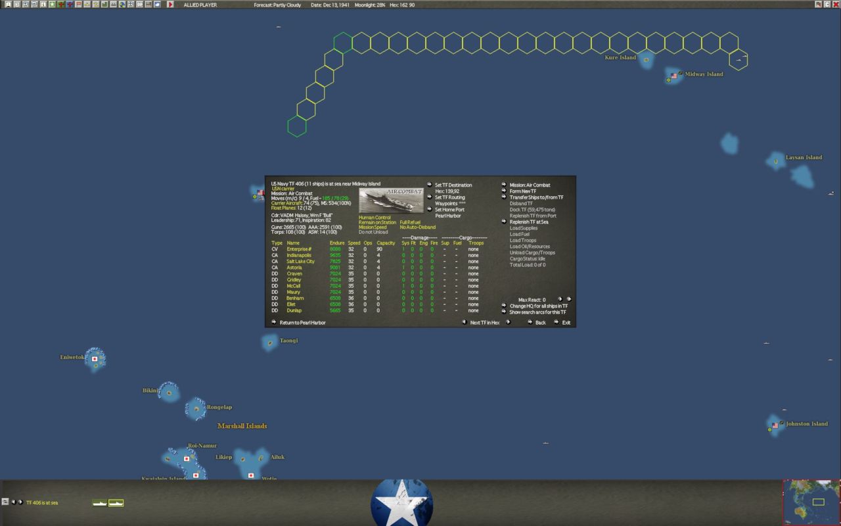Open ship Indianapolis details

[299, 255]
